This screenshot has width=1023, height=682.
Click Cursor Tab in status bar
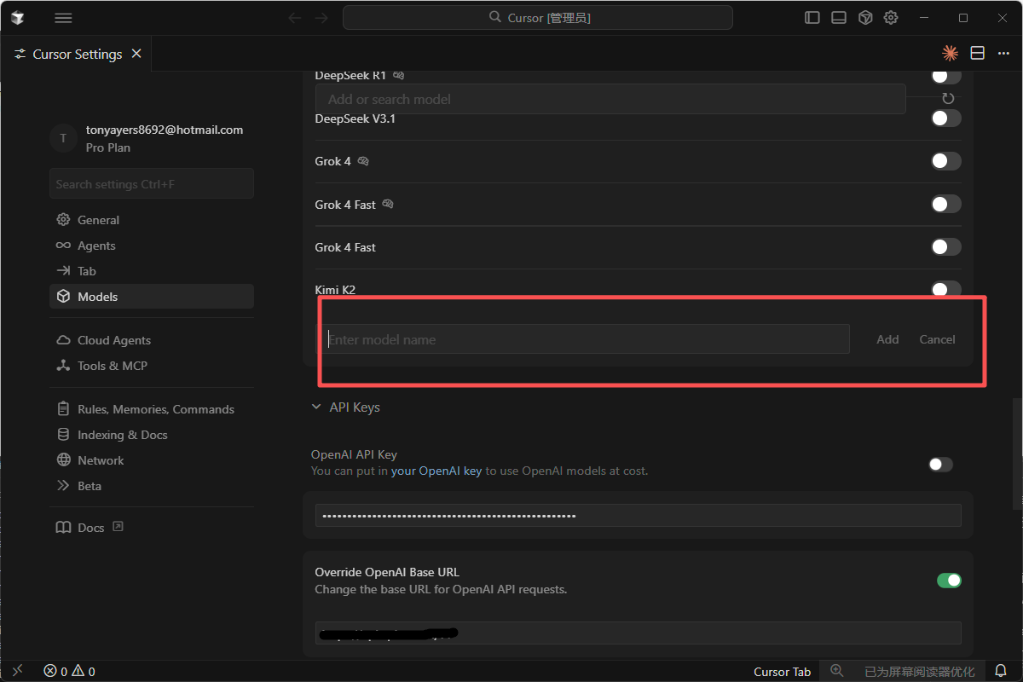tap(783, 672)
